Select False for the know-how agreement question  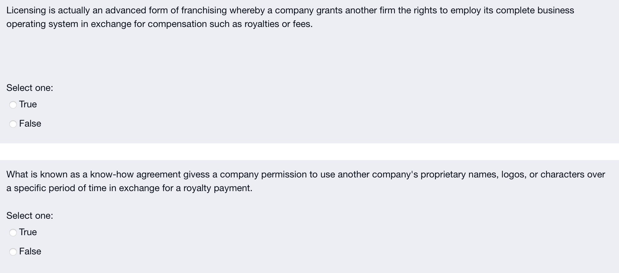coord(13,252)
